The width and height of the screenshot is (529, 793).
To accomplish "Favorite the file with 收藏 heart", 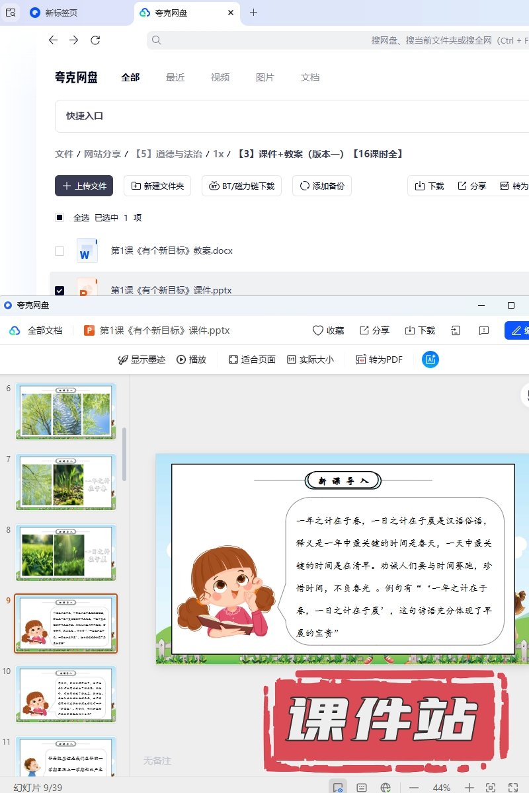I will pos(328,330).
